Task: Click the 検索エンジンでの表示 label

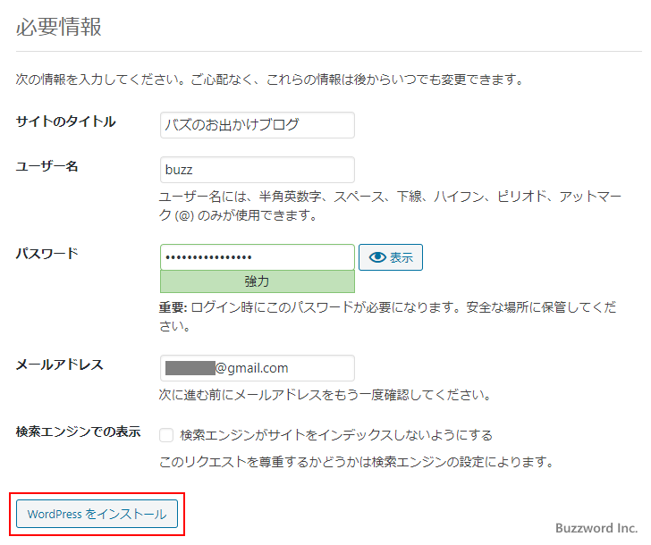Action: click(78, 432)
